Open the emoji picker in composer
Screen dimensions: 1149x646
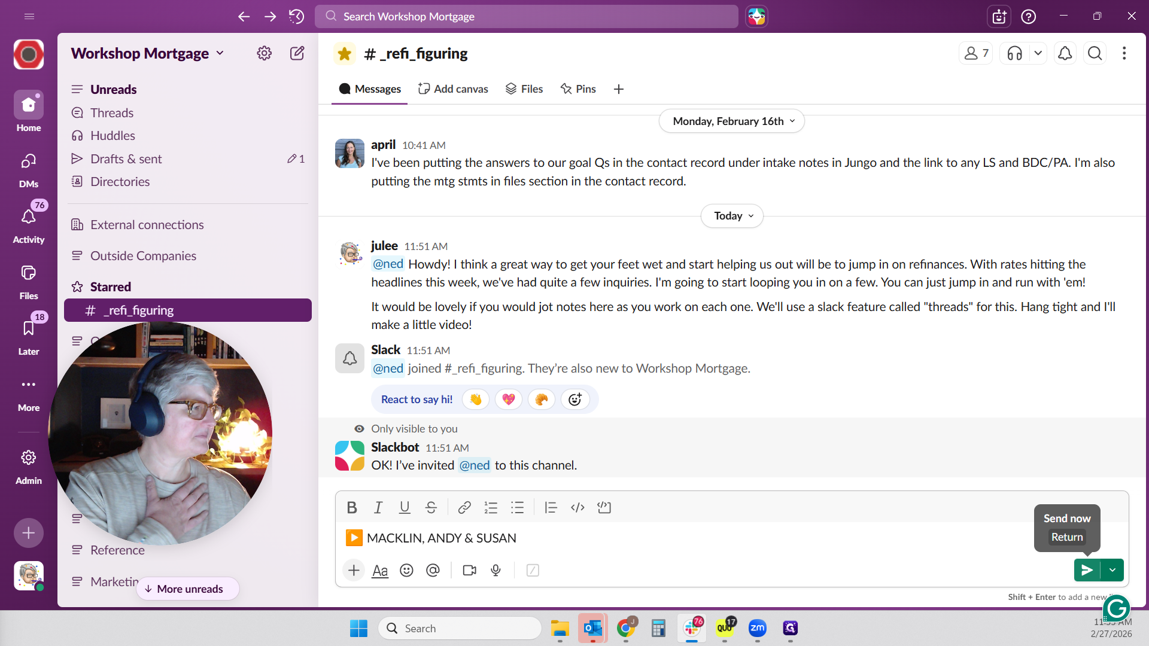406,571
